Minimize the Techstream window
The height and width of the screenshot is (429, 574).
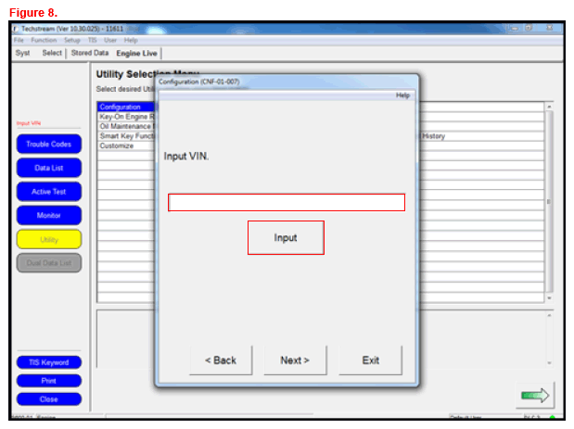click(x=515, y=28)
